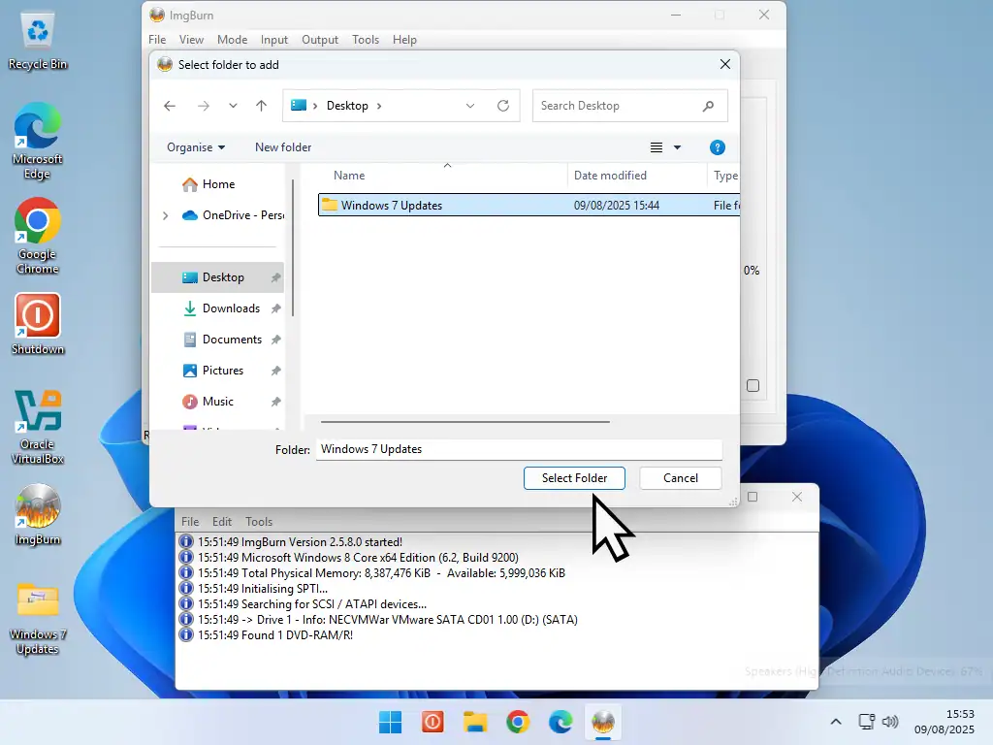The height and width of the screenshot is (745, 993).
Task: Open File Explorer from the taskbar
Action: point(474,722)
